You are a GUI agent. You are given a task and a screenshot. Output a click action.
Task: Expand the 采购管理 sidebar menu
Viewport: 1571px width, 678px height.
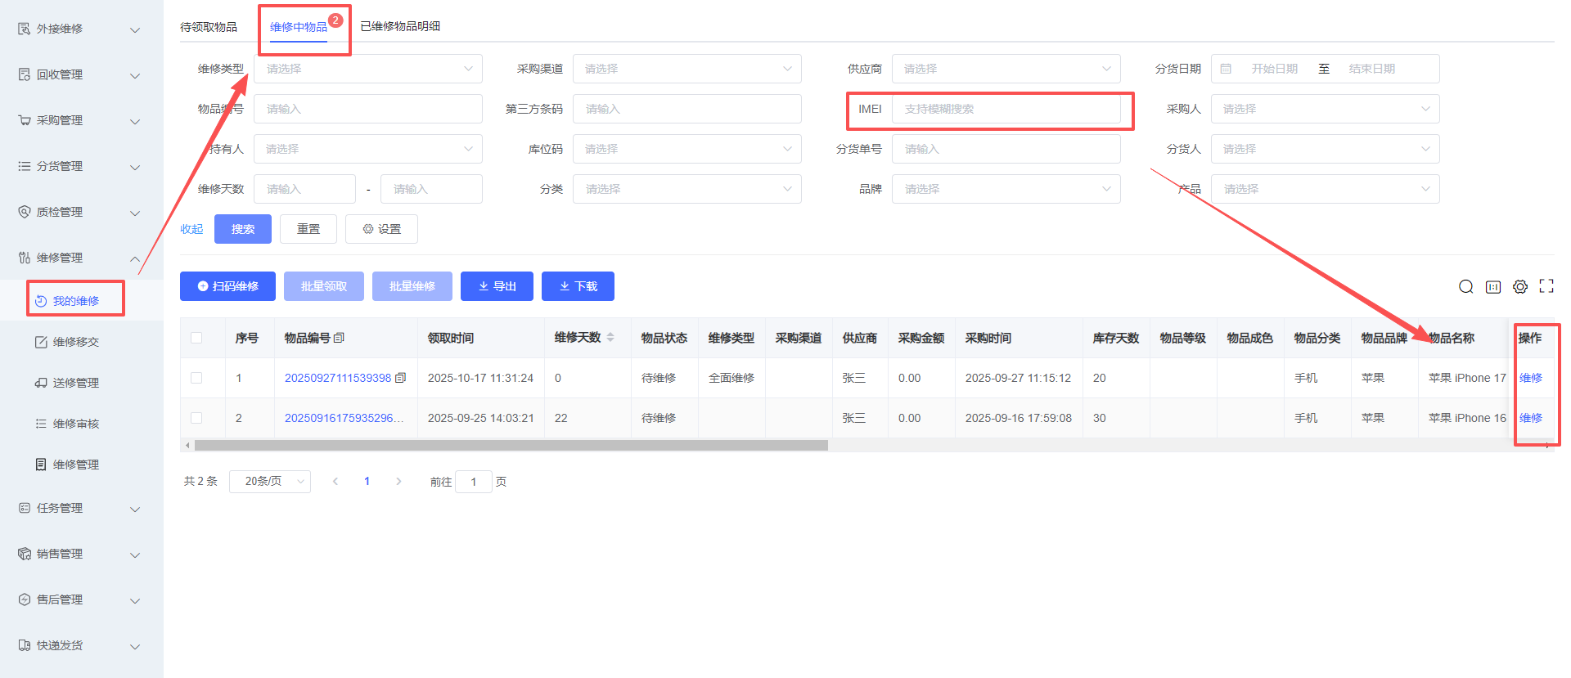tap(80, 120)
